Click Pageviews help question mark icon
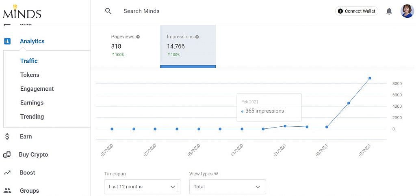The height and width of the screenshot is (196, 416). pos(138,37)
